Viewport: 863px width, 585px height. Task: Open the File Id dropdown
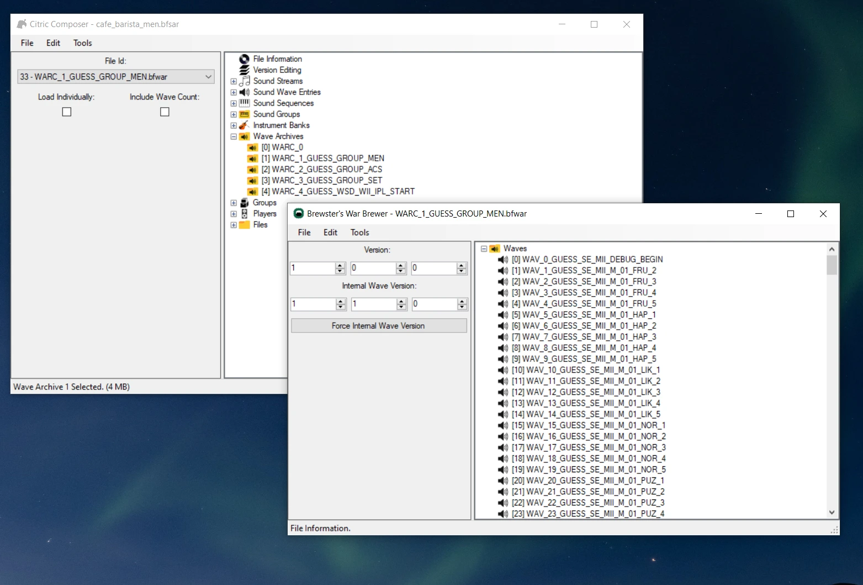[x=208, y=77]
